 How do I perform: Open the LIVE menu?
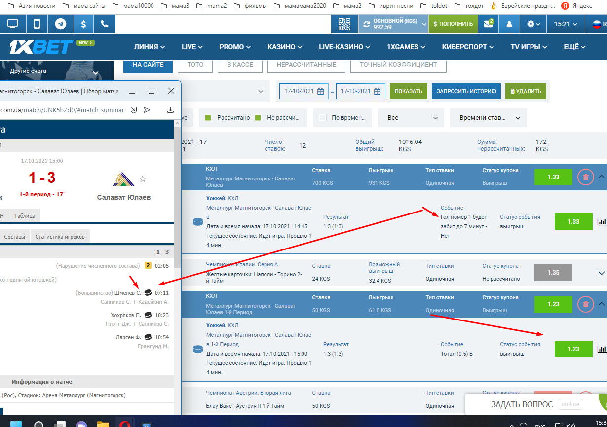(192, 47)
